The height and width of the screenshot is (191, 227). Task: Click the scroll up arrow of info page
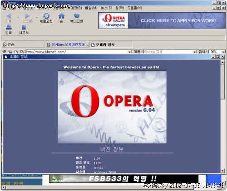[x=222, y=62]
